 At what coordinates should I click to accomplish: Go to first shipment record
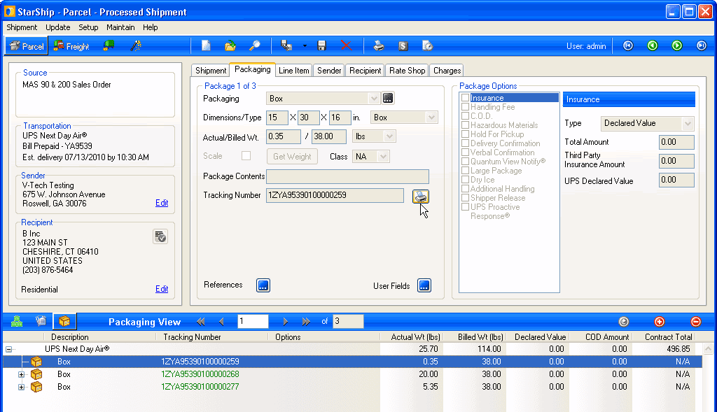(628, 45)
